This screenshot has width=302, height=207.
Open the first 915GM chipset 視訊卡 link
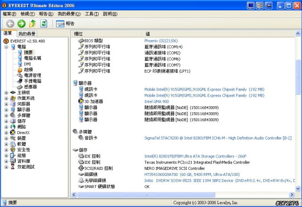click(204, 90)
